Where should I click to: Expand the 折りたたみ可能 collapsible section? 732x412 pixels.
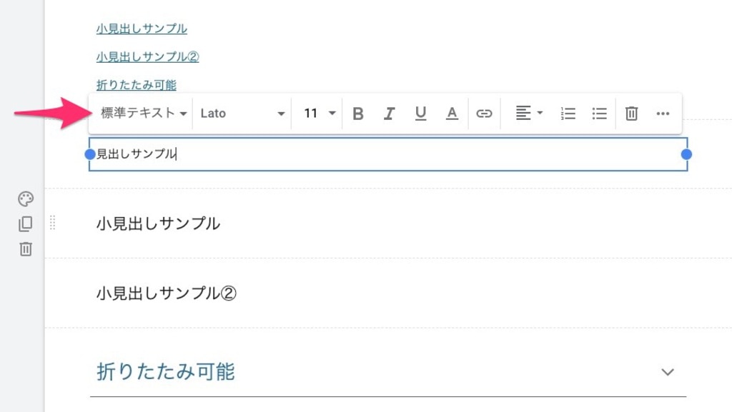668,372
